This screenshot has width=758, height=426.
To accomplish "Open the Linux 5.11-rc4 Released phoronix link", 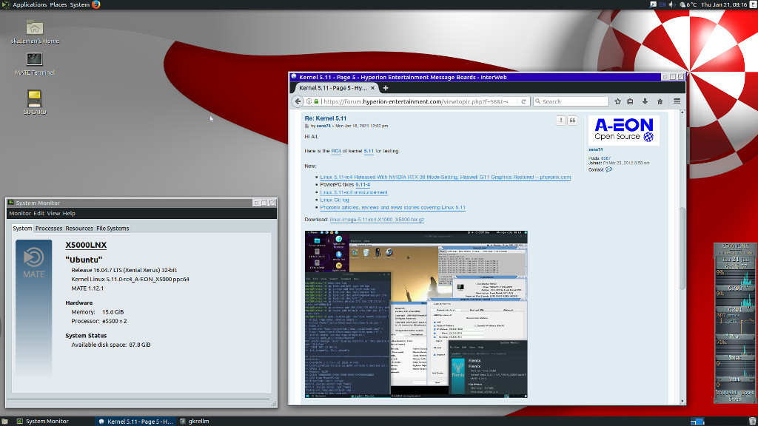I will click(445, 177).
